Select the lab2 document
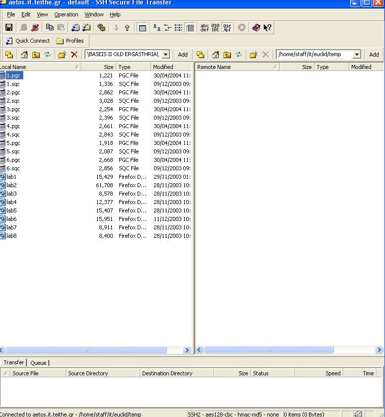Viewport: 385px width, 417px height. 11,185
